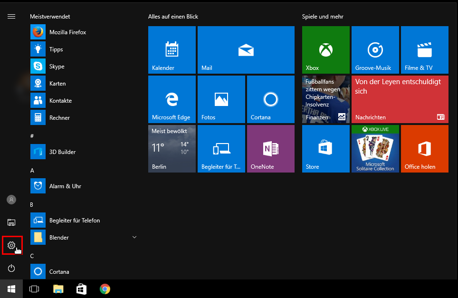Viewport: 458px width, 298px height.
Task: Open Alarm & Uhr
Action: click(83, 186)
